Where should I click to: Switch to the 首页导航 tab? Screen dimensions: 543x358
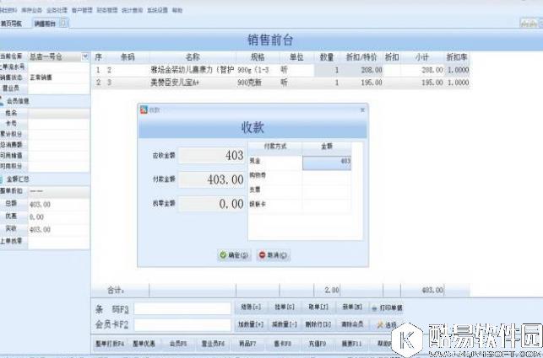[x=11, y=24]
